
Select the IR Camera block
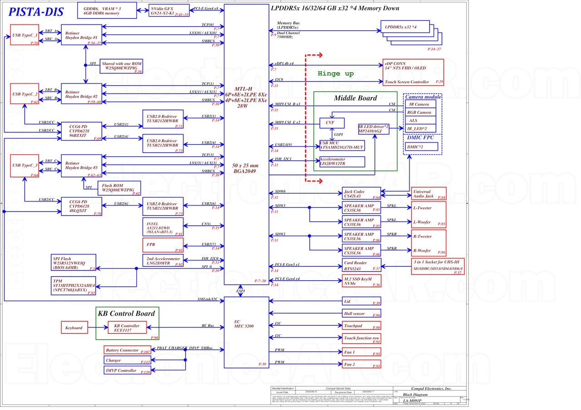pos(420,104)
